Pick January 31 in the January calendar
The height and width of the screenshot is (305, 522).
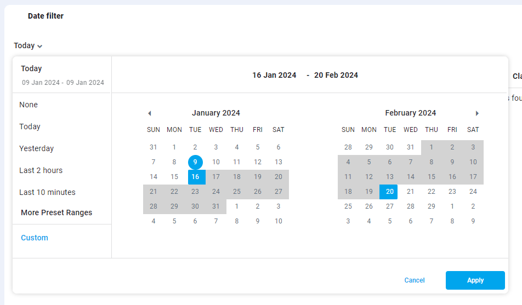coord(216,206)
